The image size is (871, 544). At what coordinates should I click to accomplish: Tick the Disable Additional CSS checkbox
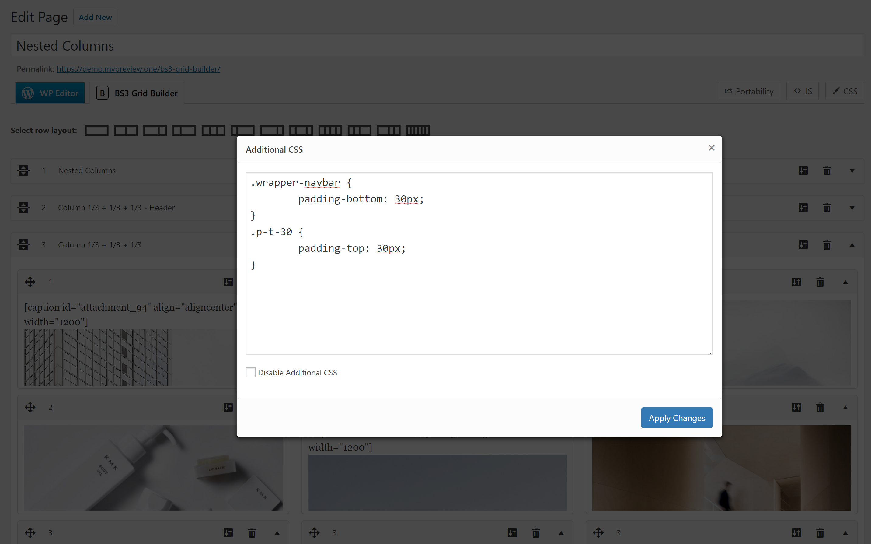click(251, 372)
